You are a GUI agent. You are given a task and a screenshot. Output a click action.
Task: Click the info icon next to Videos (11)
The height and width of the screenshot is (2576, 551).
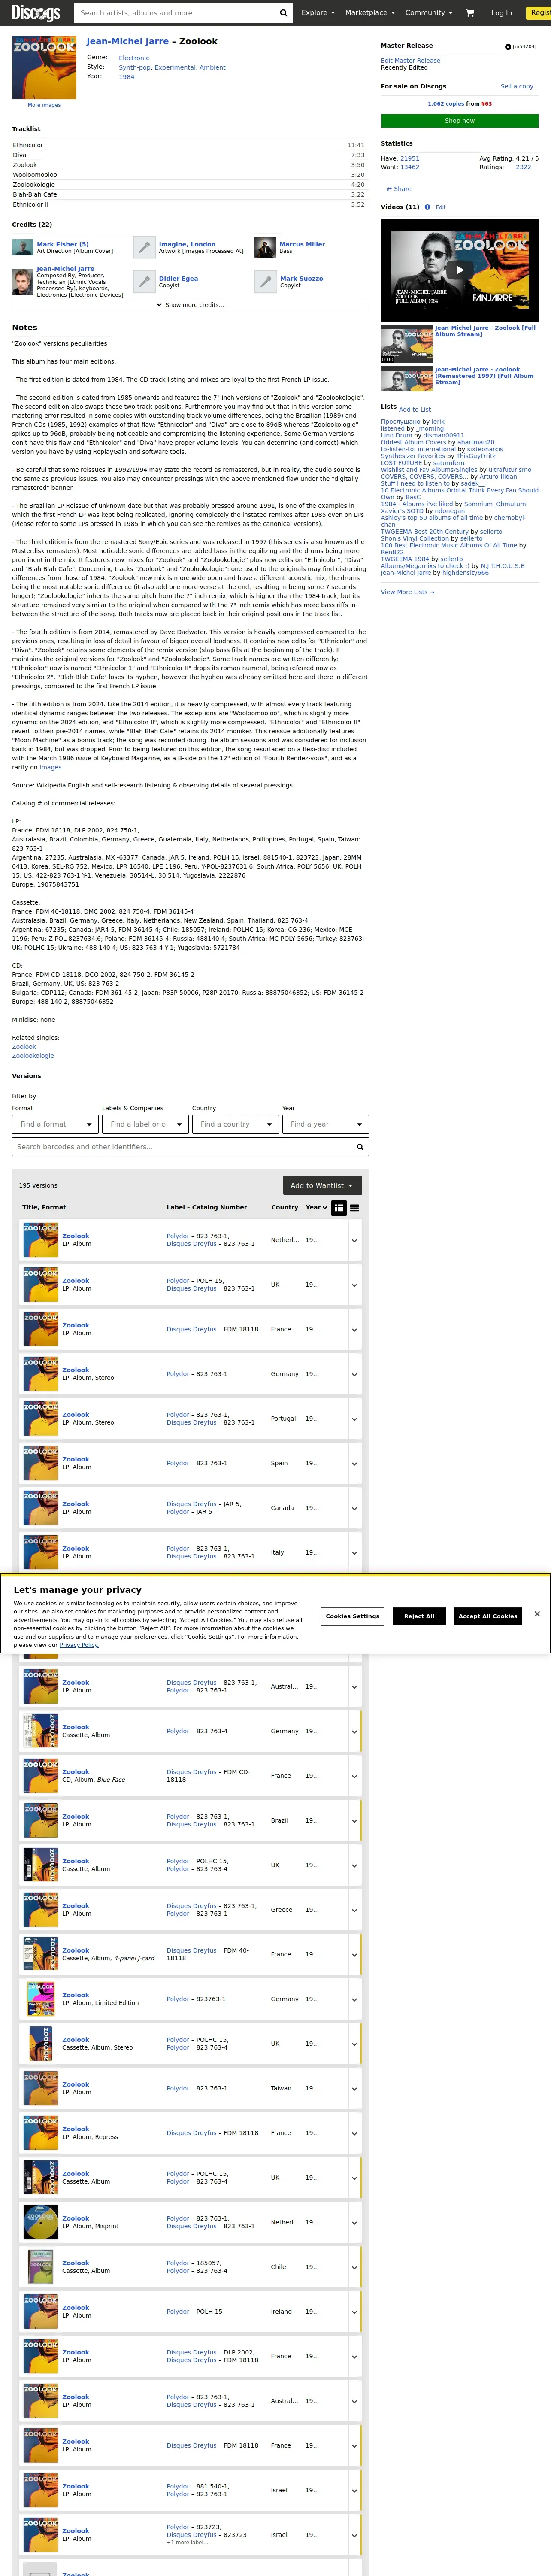coord(427,207)
